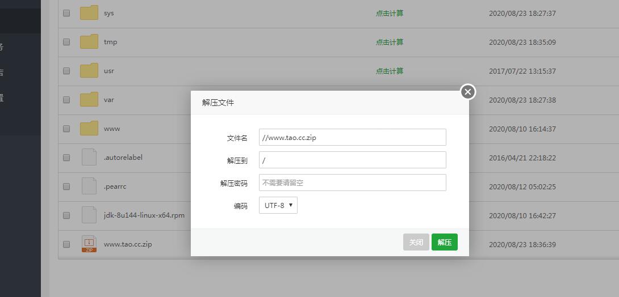This screenshot has height=297, width=619.
Task: Tick the checkbox for sys folder
Action: 66,13
